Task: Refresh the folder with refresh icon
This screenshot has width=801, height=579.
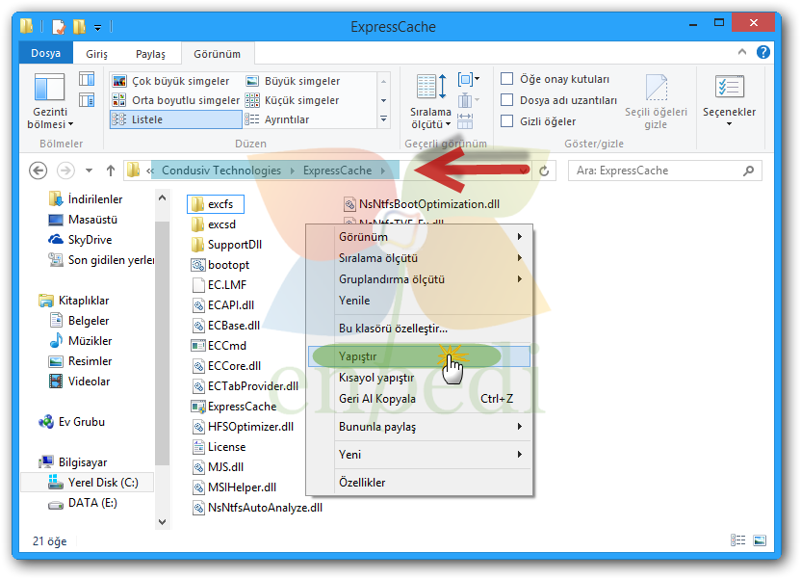Action: click(544, 171)
